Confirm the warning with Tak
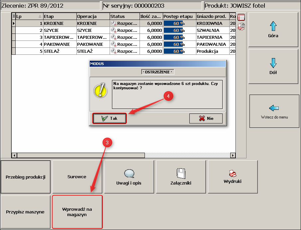 point(110,118)
